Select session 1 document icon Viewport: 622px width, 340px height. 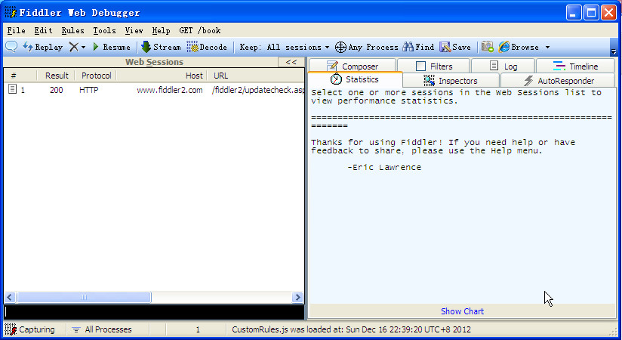13,89
